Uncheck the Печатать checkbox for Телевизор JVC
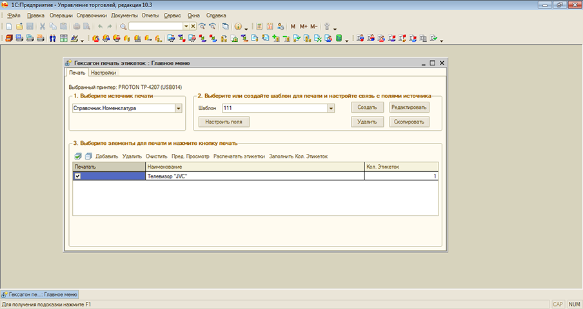The height and width of the screenshot is (309, 583). pyautogui.click(x=78, y=176)
